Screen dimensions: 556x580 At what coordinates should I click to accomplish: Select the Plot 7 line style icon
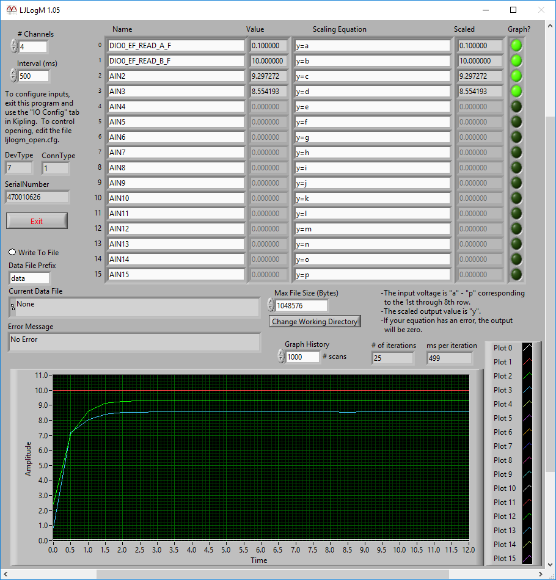coord(529,446)
